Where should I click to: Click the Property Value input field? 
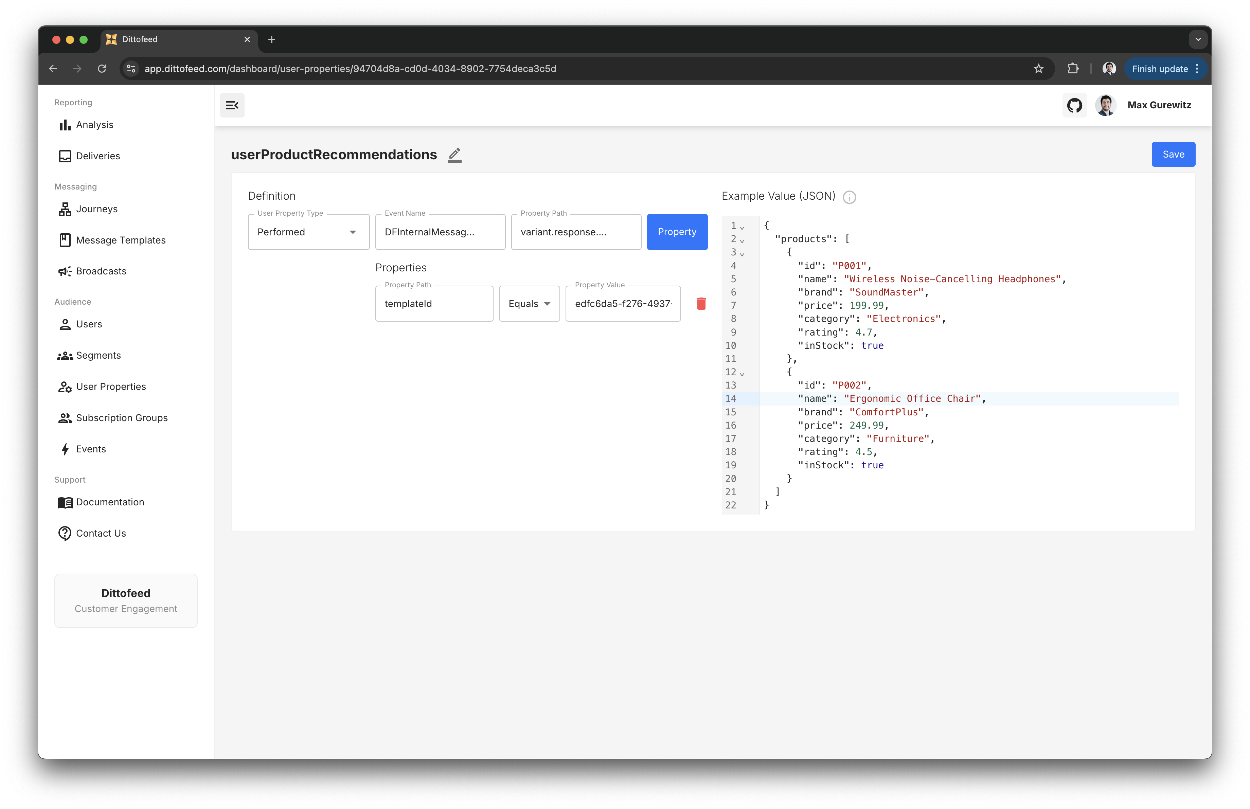(622, 303)
